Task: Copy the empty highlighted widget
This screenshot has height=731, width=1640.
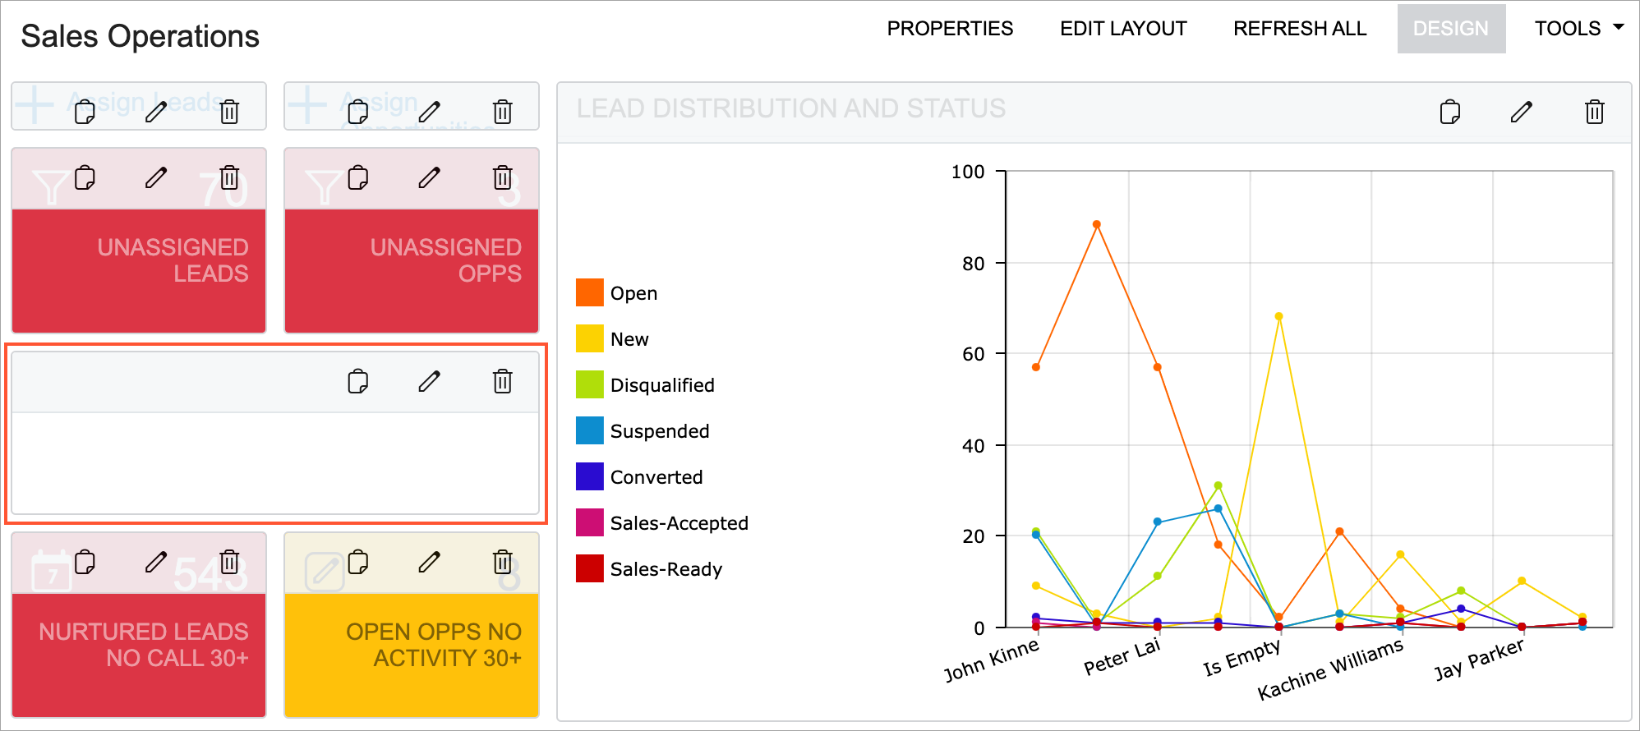Action: [357, 381]
